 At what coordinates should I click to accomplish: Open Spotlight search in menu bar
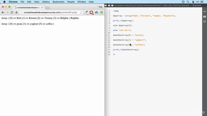188,2
